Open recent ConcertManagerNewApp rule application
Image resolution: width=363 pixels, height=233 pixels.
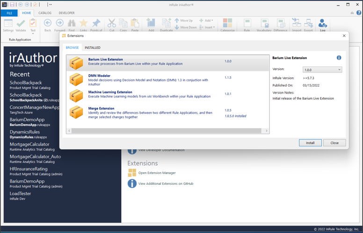tap(35, 109)
